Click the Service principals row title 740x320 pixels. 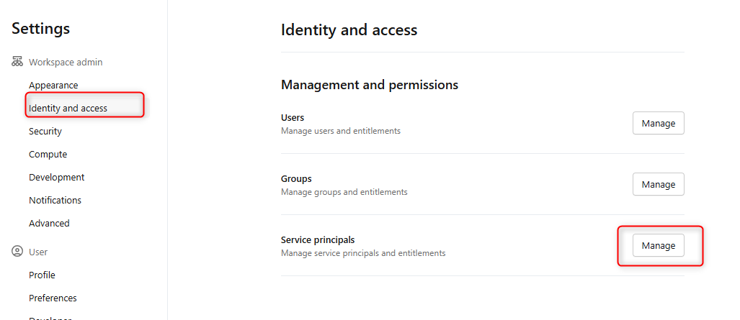tap(318, 240)
